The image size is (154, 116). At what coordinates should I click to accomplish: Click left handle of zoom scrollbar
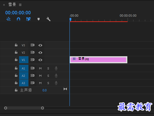point(6,108)
